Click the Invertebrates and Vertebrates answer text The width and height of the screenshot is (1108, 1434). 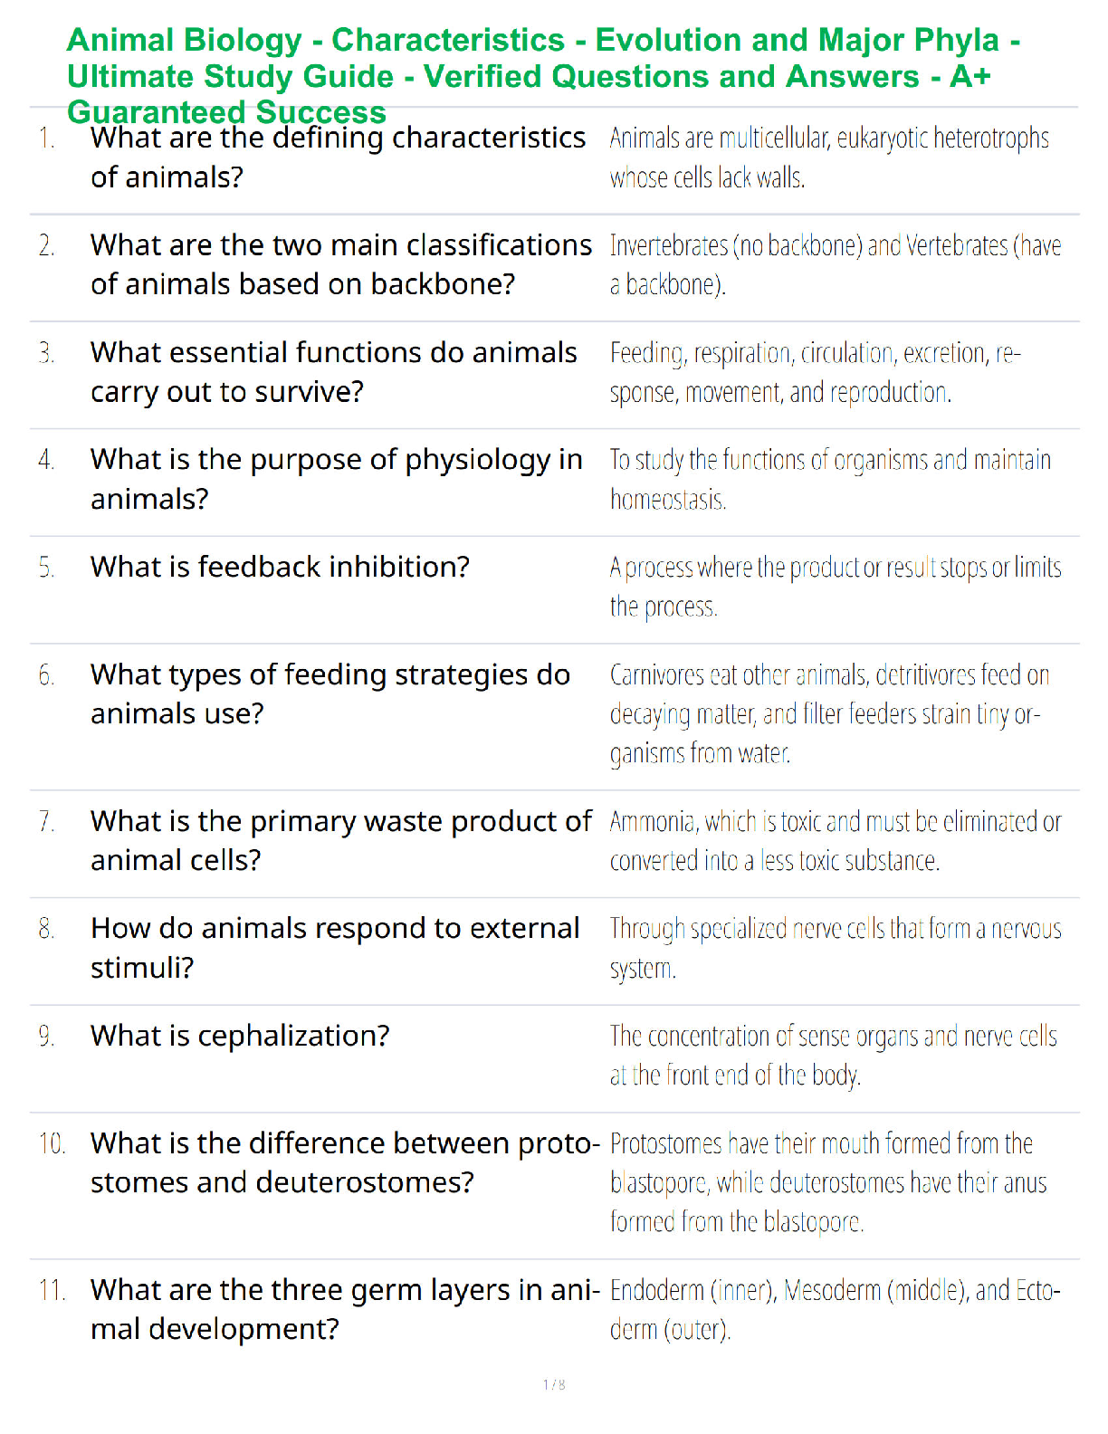[x=835, y=264]
